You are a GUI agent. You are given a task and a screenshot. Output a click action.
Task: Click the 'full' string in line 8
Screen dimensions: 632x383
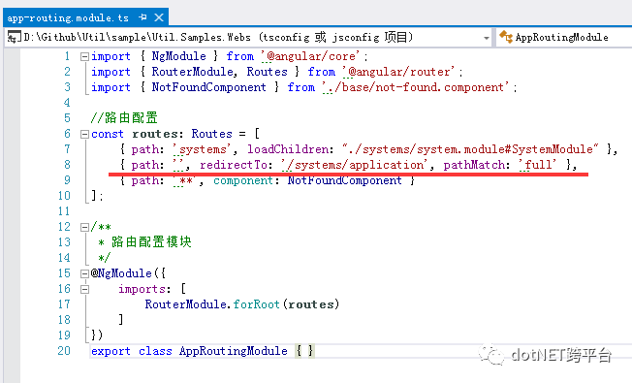coord(538,165)
